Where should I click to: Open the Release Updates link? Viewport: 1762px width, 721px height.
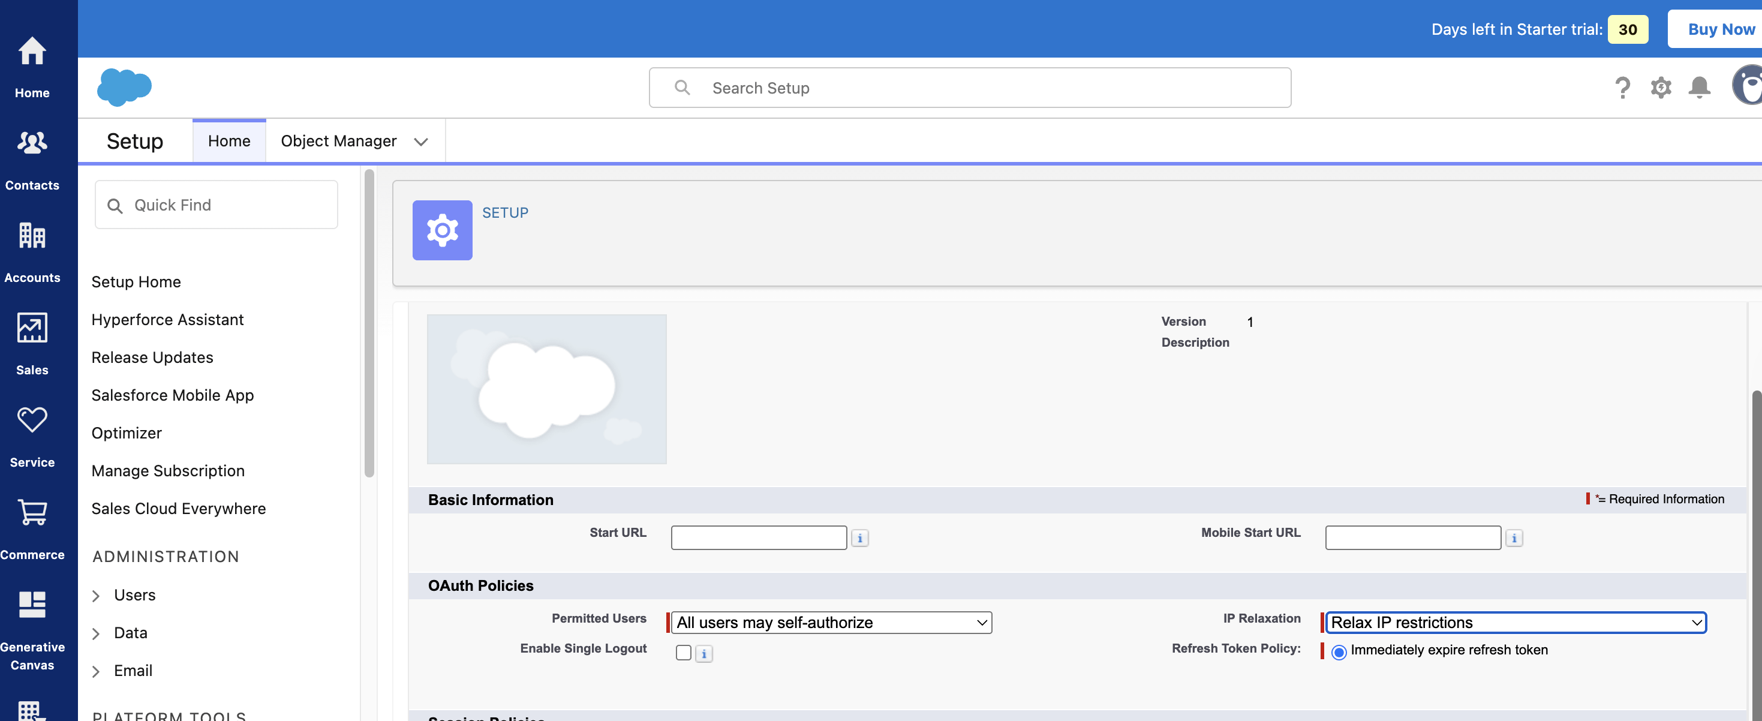pos(152,358)
